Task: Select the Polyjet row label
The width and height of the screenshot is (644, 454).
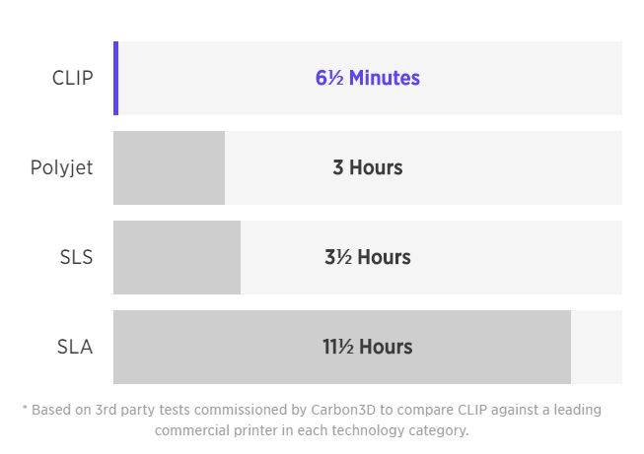Action: pyautogui.click(x=61, y=167)
